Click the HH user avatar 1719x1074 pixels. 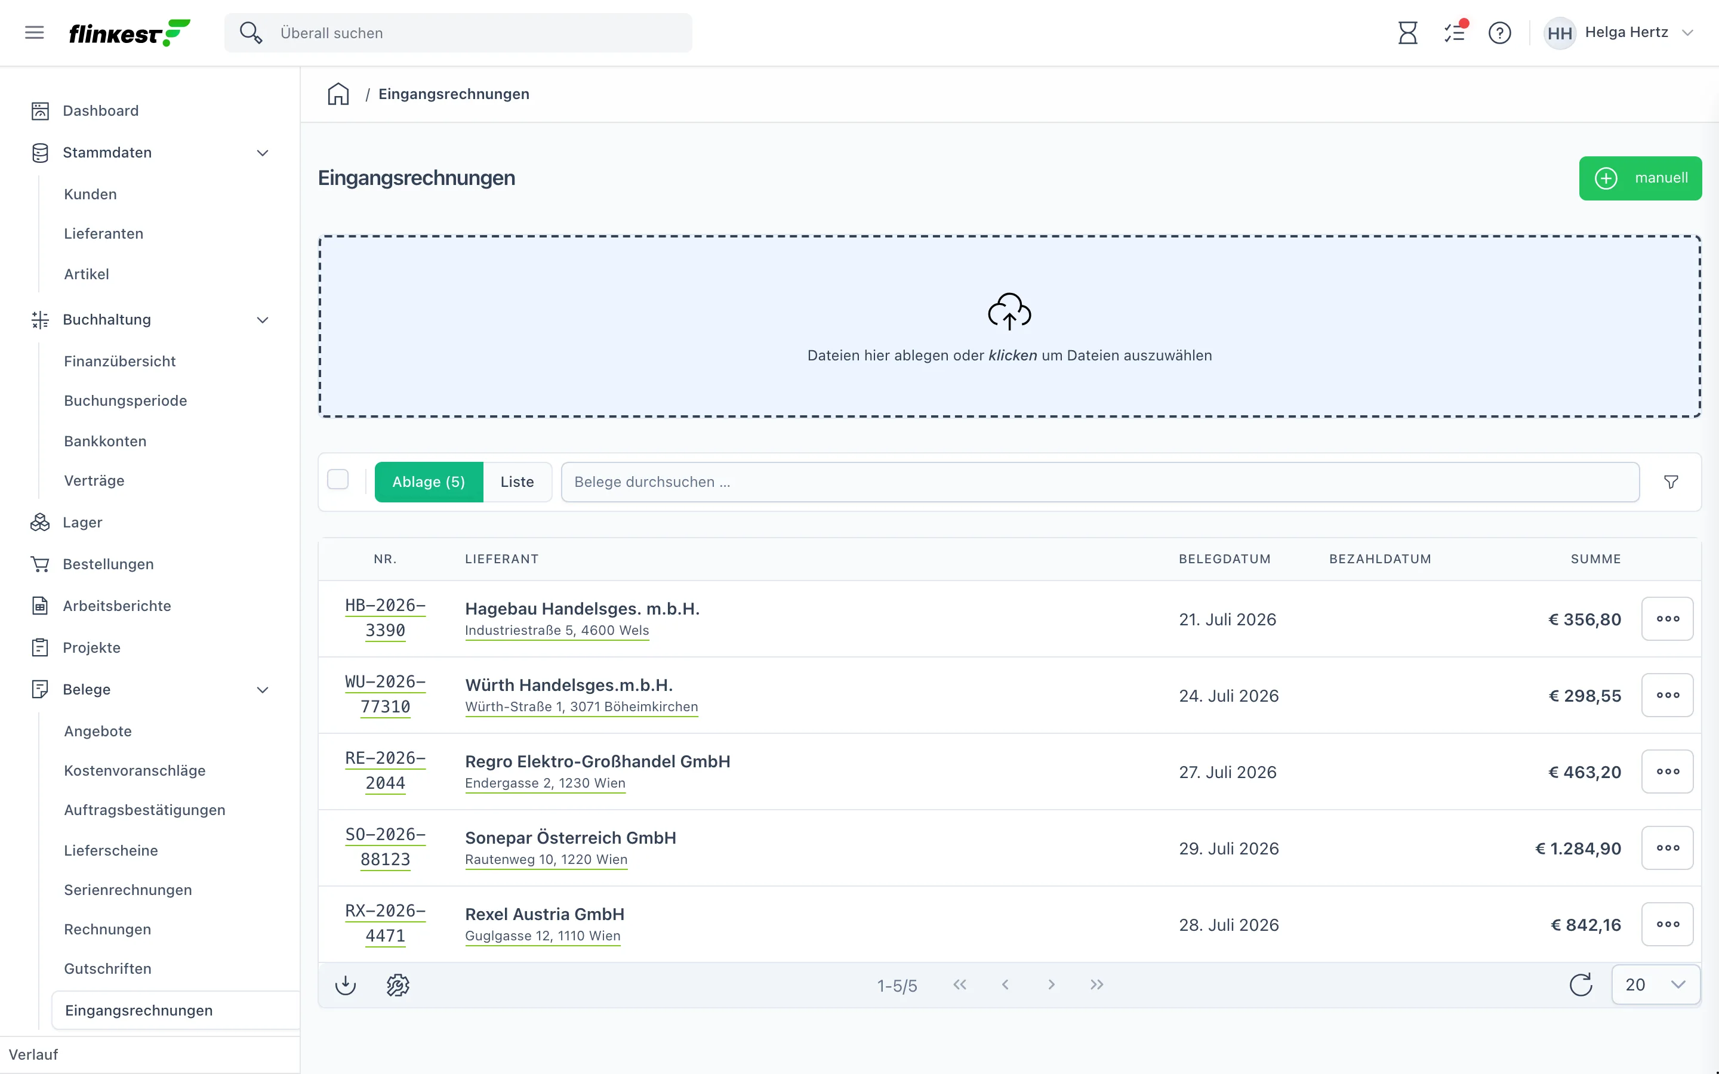click(1559, 33)
